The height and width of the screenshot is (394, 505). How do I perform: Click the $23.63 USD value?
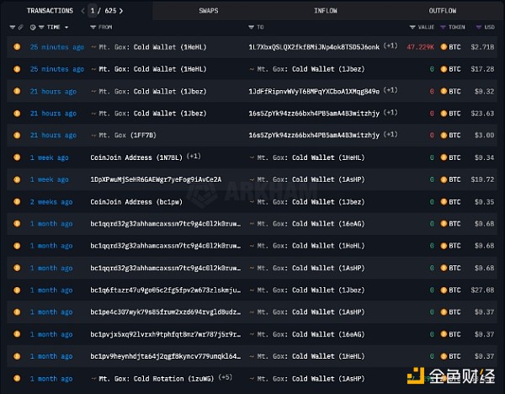coord(482,114)
